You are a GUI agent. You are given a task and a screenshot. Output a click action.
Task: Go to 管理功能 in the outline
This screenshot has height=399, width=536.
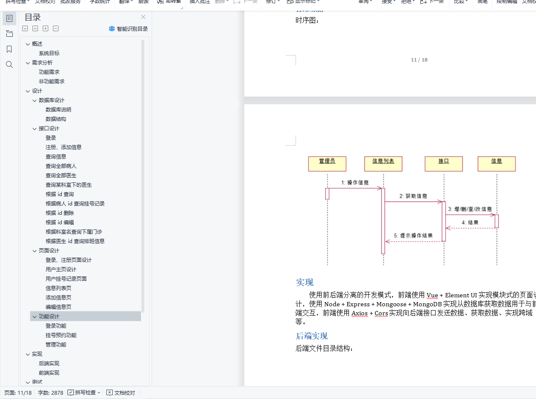click(56, 345)
